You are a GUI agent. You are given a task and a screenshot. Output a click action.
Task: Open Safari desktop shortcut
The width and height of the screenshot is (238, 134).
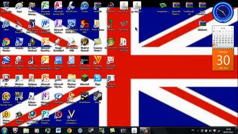pyautogui.click(x=6, y=25)
